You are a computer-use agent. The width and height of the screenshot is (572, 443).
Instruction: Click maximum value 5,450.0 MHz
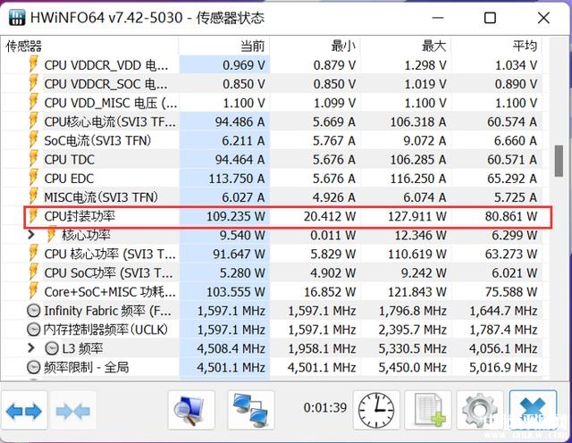click(412, 367)
